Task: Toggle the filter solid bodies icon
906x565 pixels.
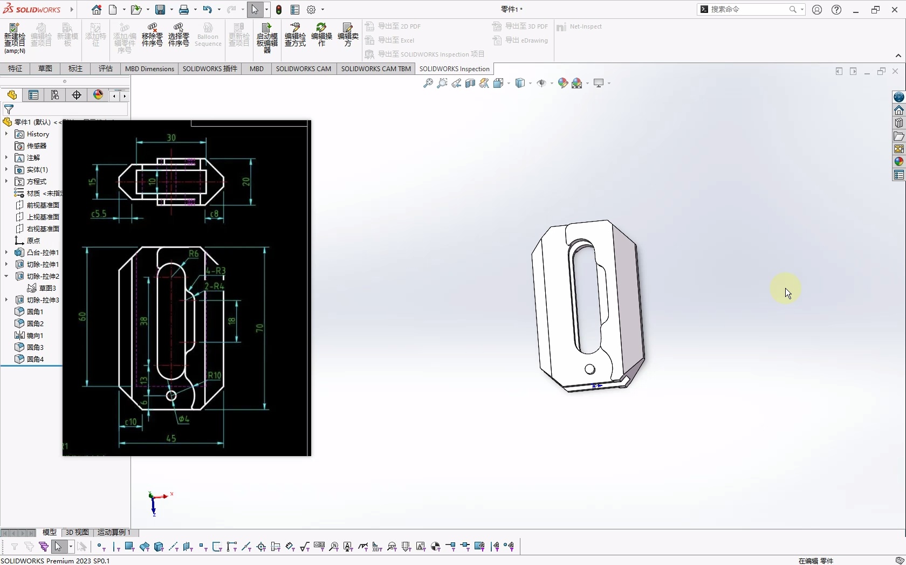Action: 159,547
